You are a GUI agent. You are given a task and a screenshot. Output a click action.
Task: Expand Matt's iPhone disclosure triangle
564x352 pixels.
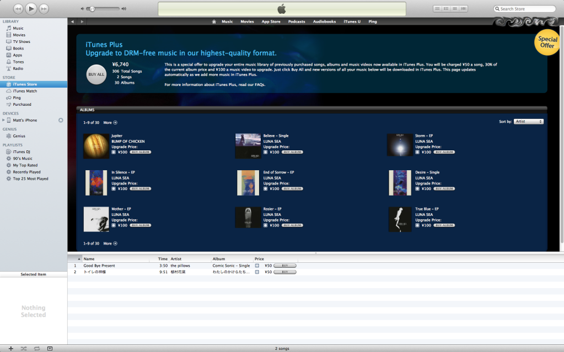(4, 120)
